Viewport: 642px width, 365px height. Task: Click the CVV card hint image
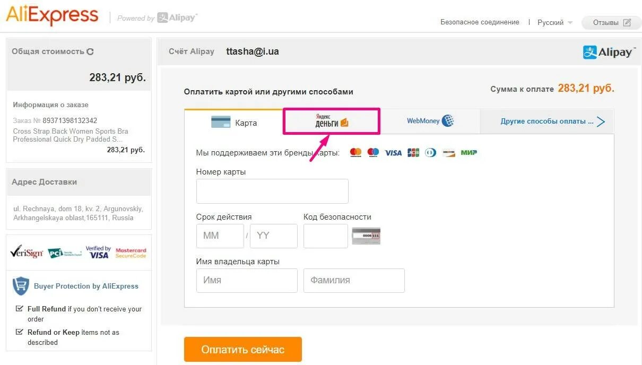[366, 236]
